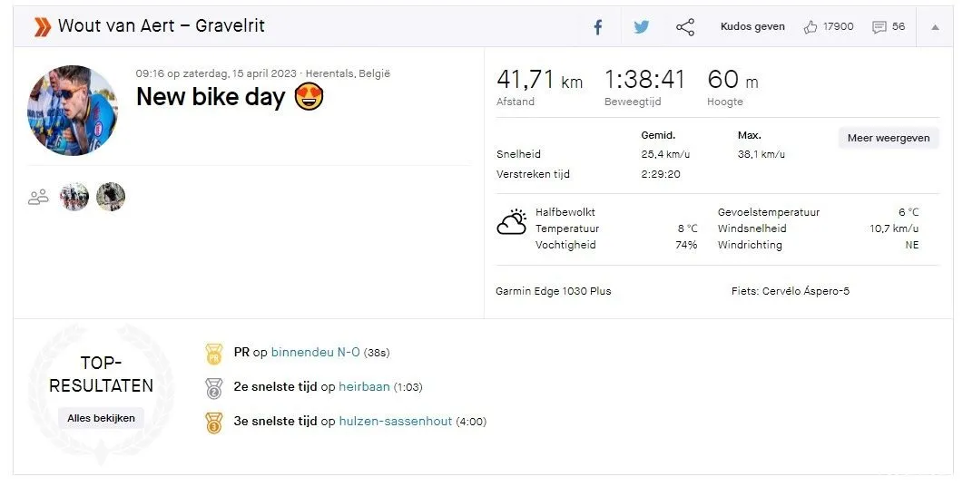Screen dimensions: 963x486
Task: Click the Alles bekijken button
Action: point(102,418)
